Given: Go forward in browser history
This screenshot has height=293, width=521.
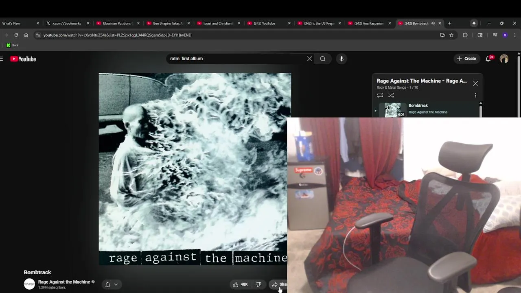Looking at the screenshot, I should (x=6, y=35).
